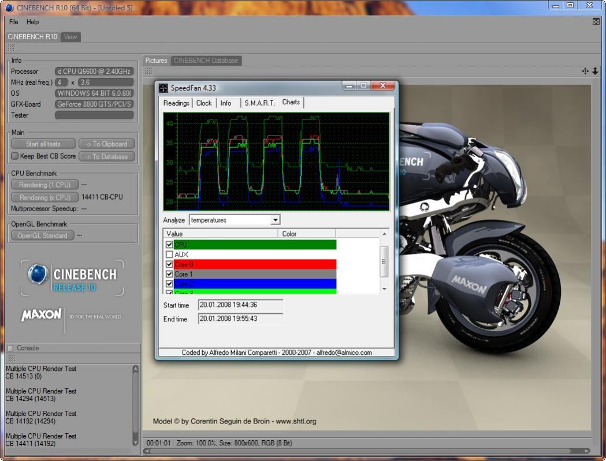Open the Analyze temperatures dropdown
The width and height of the screenshot is (606, 461).
[x=275, y=220]
